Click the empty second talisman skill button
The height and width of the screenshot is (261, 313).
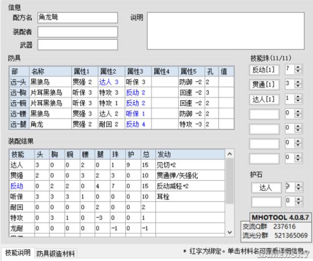tap(266, 202)
